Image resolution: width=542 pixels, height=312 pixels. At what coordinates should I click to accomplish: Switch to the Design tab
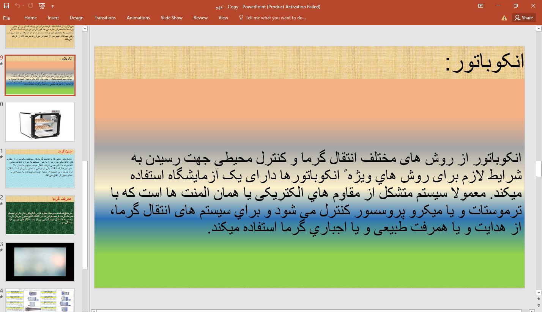tap(76, 18)
